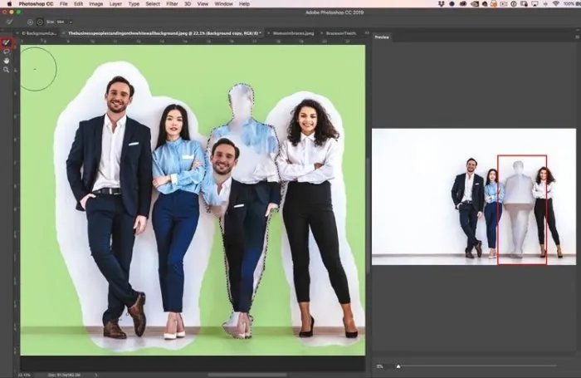Viewport: 581px width, 378px height.
Task: Expand the hidden document tabs overflow arrows
Action: (365, 33)
